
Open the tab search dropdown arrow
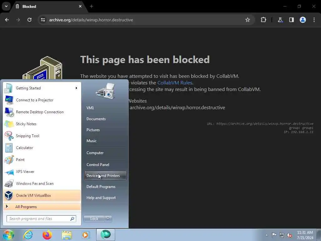(x=6, y=6)
